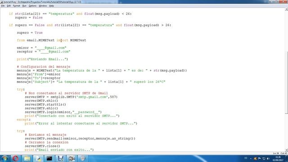Viewport: 288px width, 162px height.
Task: Click the vertical scrollbar thumb
Action: 286,83
